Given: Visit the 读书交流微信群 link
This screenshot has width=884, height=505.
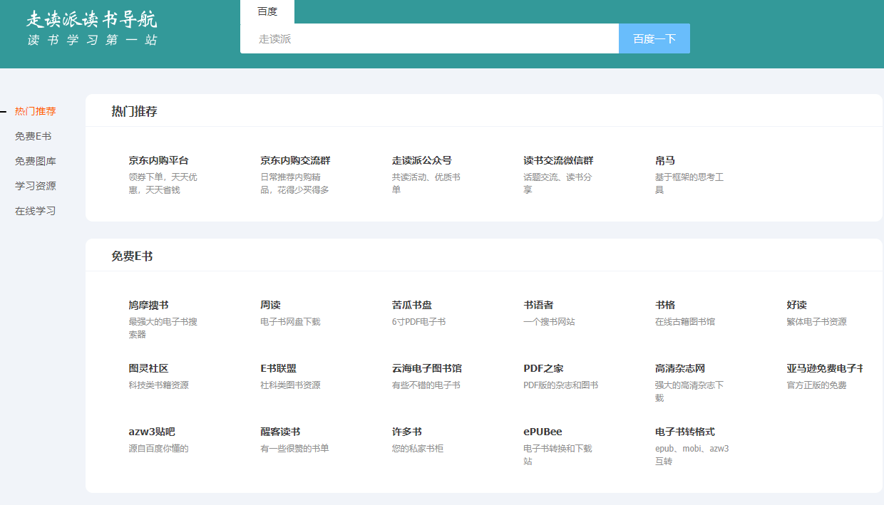Looking at the screenshot, I should pos(558,161).
